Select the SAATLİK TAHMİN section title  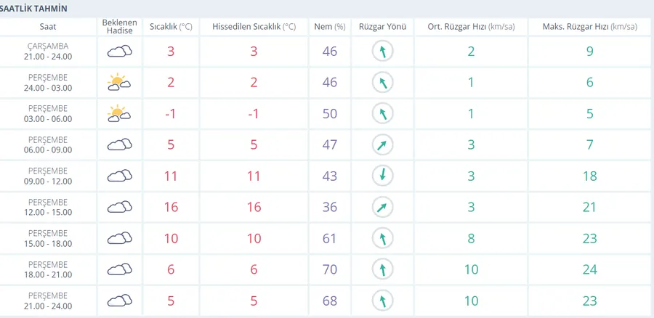(x=33, y=8)
